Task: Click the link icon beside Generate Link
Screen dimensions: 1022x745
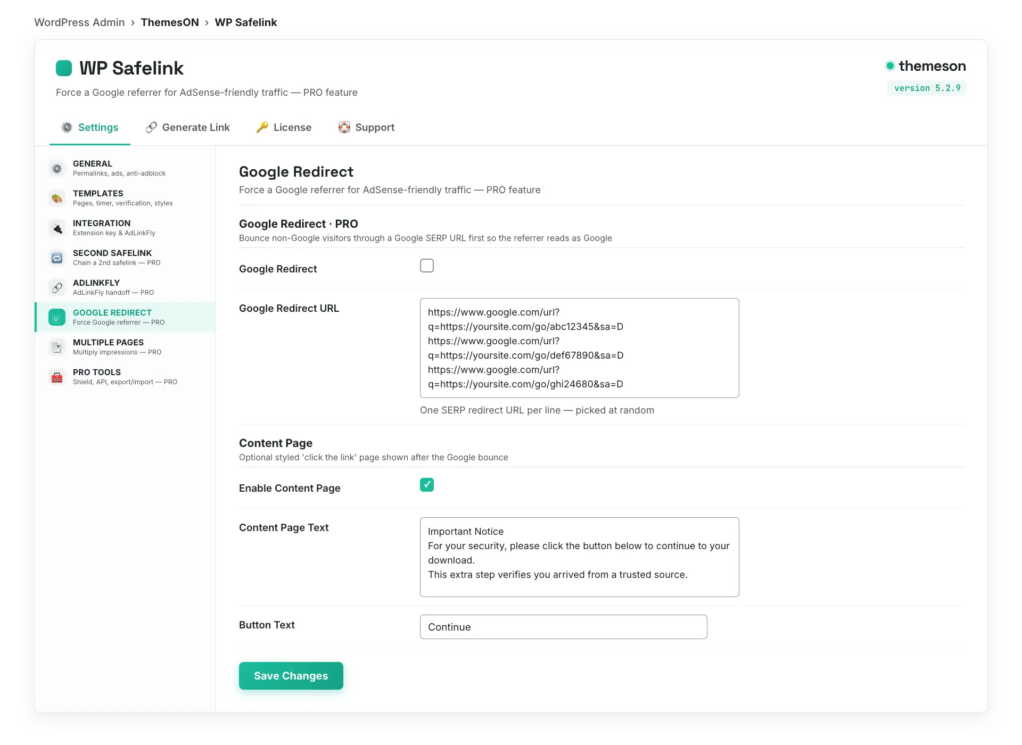Action: (x=151, y=127)
